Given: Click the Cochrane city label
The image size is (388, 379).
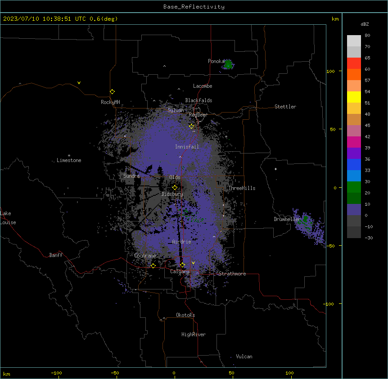Looking at the screenshot, I should 145,256.
